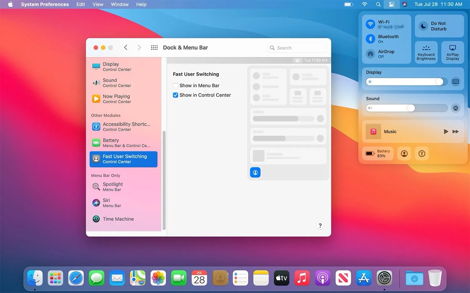Viewport: 470px width, 293px height.
Task: Open Reminders app in the Dock
Action: [241, 278]
